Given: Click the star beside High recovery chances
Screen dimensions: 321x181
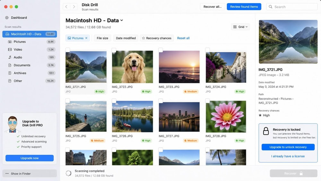Looking at the screenshot, I should 260,115.
